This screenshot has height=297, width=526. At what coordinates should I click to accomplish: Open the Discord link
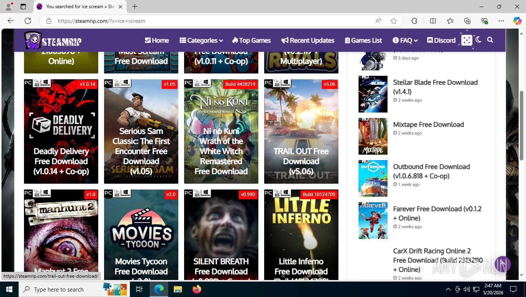point(441,40)
